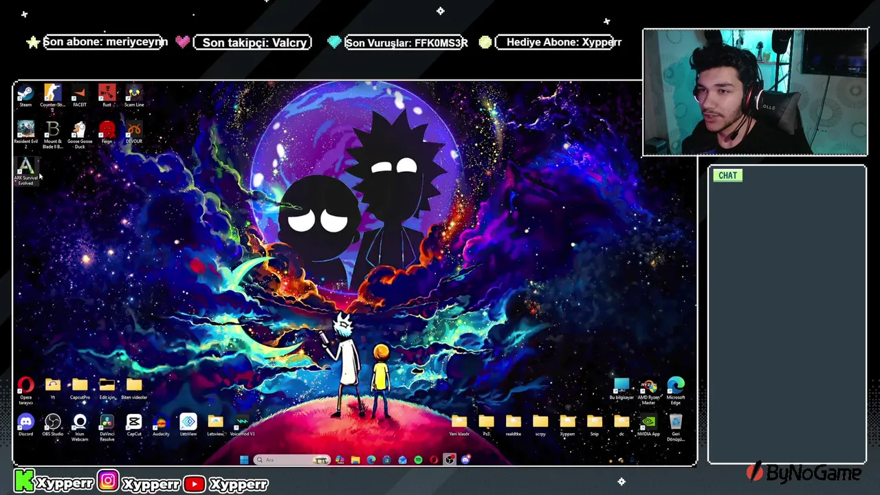The width and height of the screenshot is (880, 495).
Task: Click the Edit için folder
Action: coord(107,389)
